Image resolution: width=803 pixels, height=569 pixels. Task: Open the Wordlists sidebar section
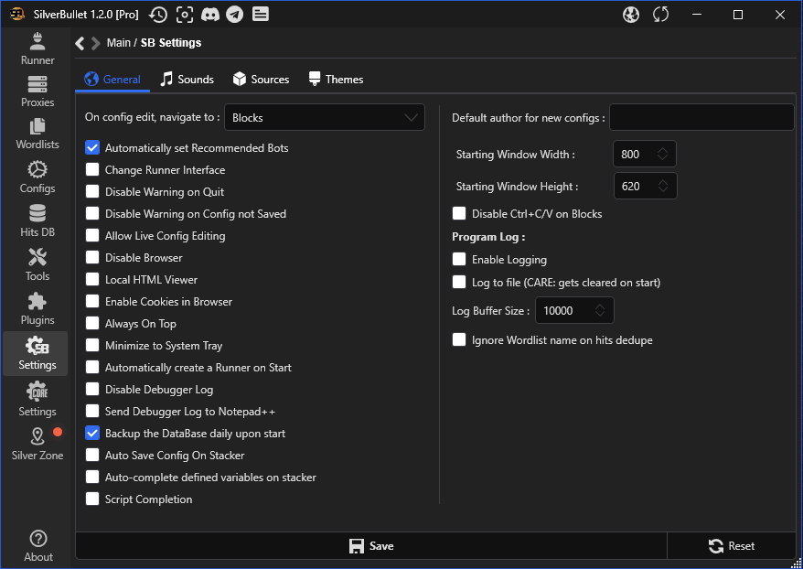37,134
